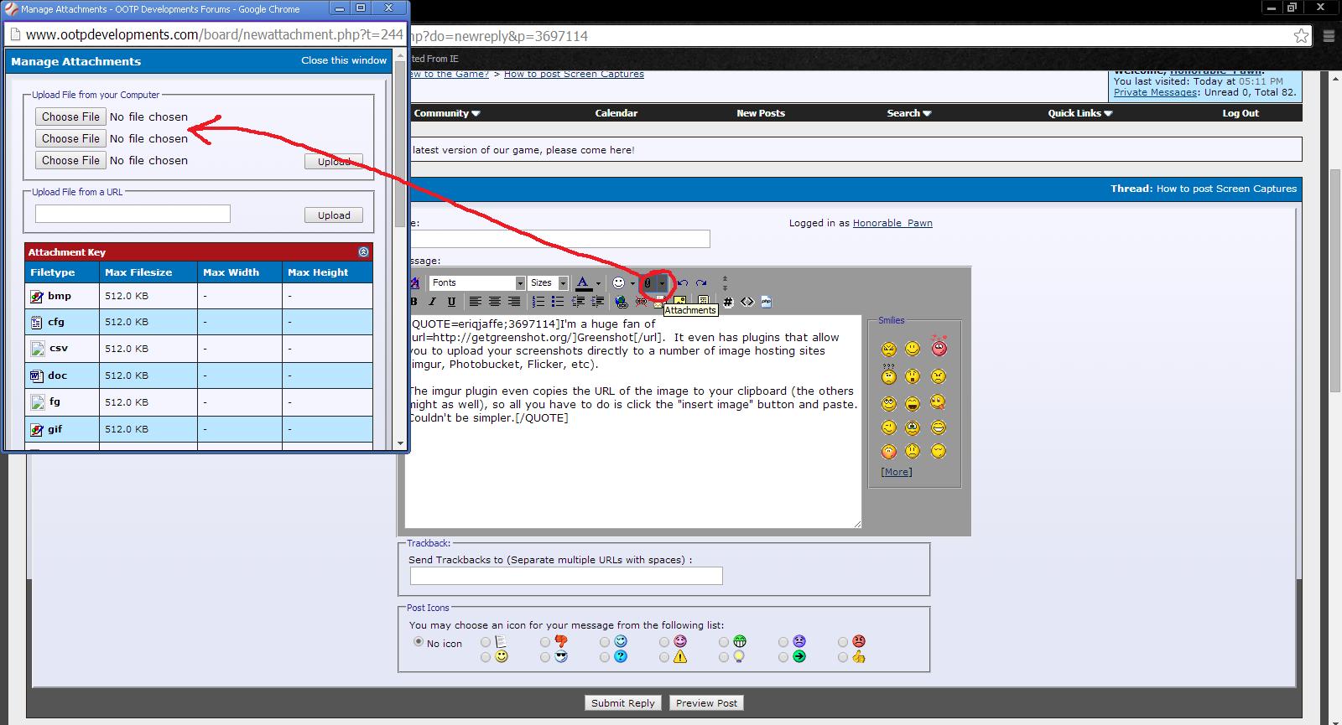Viewport: 1342px width, 725px height.
Task: Click the italic formatting icon
Action: [x=433, y=302]
